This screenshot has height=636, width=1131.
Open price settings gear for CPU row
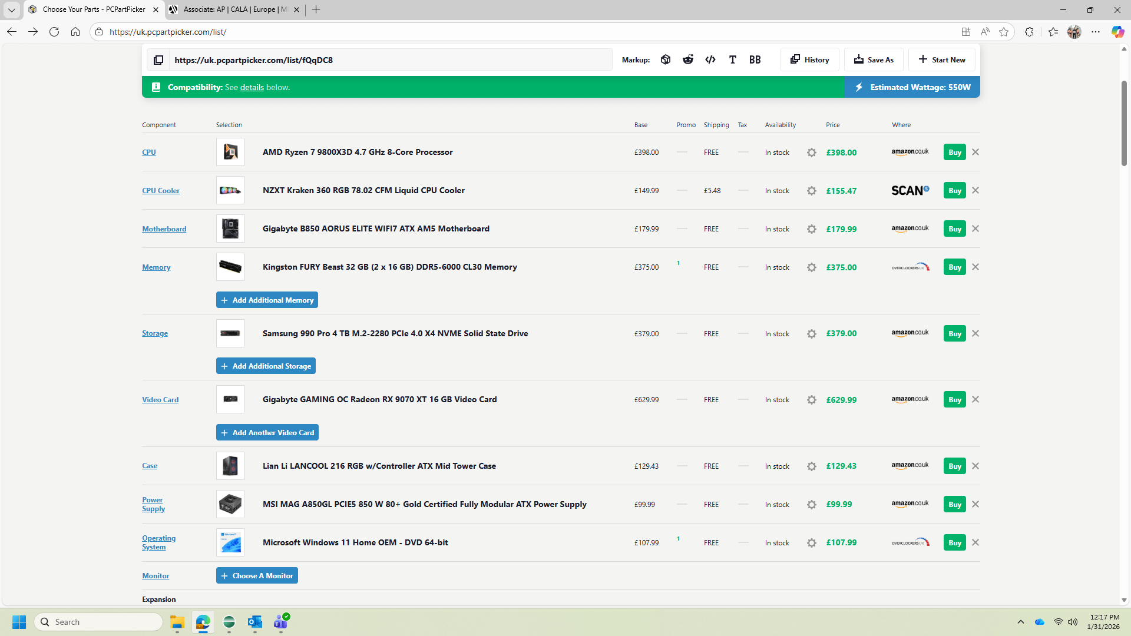812,153
